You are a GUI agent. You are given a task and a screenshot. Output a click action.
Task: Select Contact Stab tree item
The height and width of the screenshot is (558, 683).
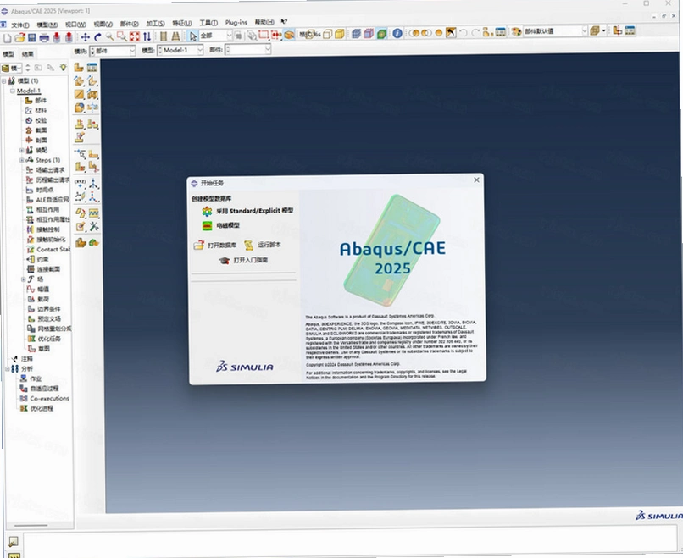48,250
